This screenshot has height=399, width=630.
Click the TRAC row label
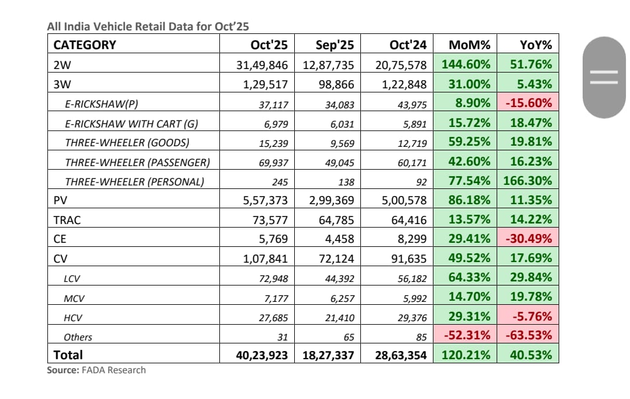(67, 220)
